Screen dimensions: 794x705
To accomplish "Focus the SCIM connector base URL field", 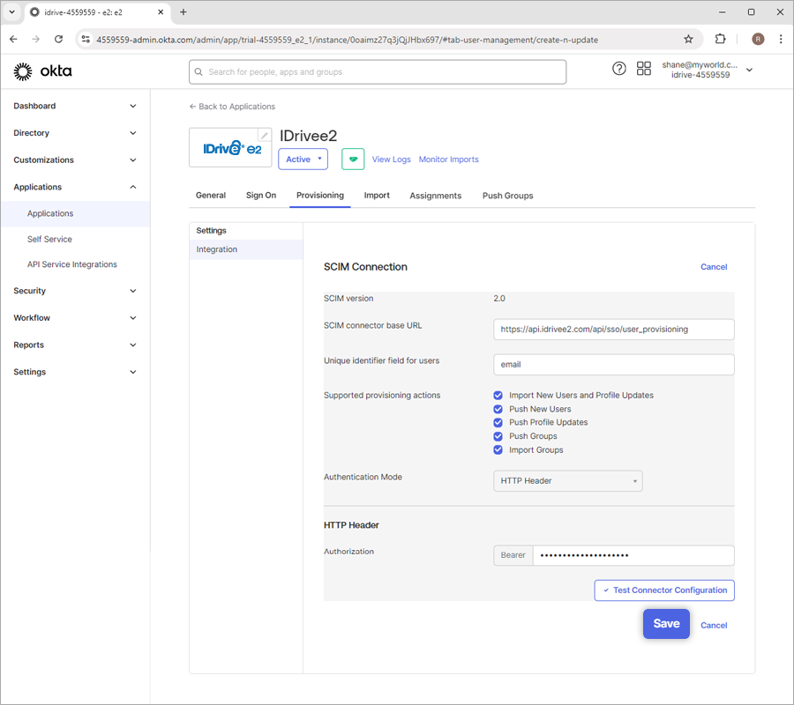I will pyautogui.click(x=614, y=330).
